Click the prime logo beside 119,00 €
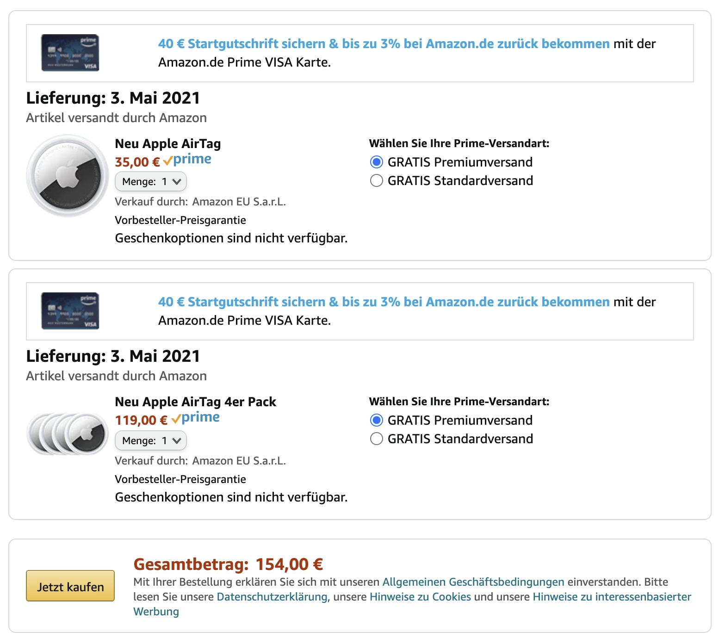The height and width of the screenshot is (644, 719). 196,418
